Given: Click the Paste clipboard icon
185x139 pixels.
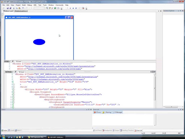Looking at the screenshot, I should click(19, 8).
